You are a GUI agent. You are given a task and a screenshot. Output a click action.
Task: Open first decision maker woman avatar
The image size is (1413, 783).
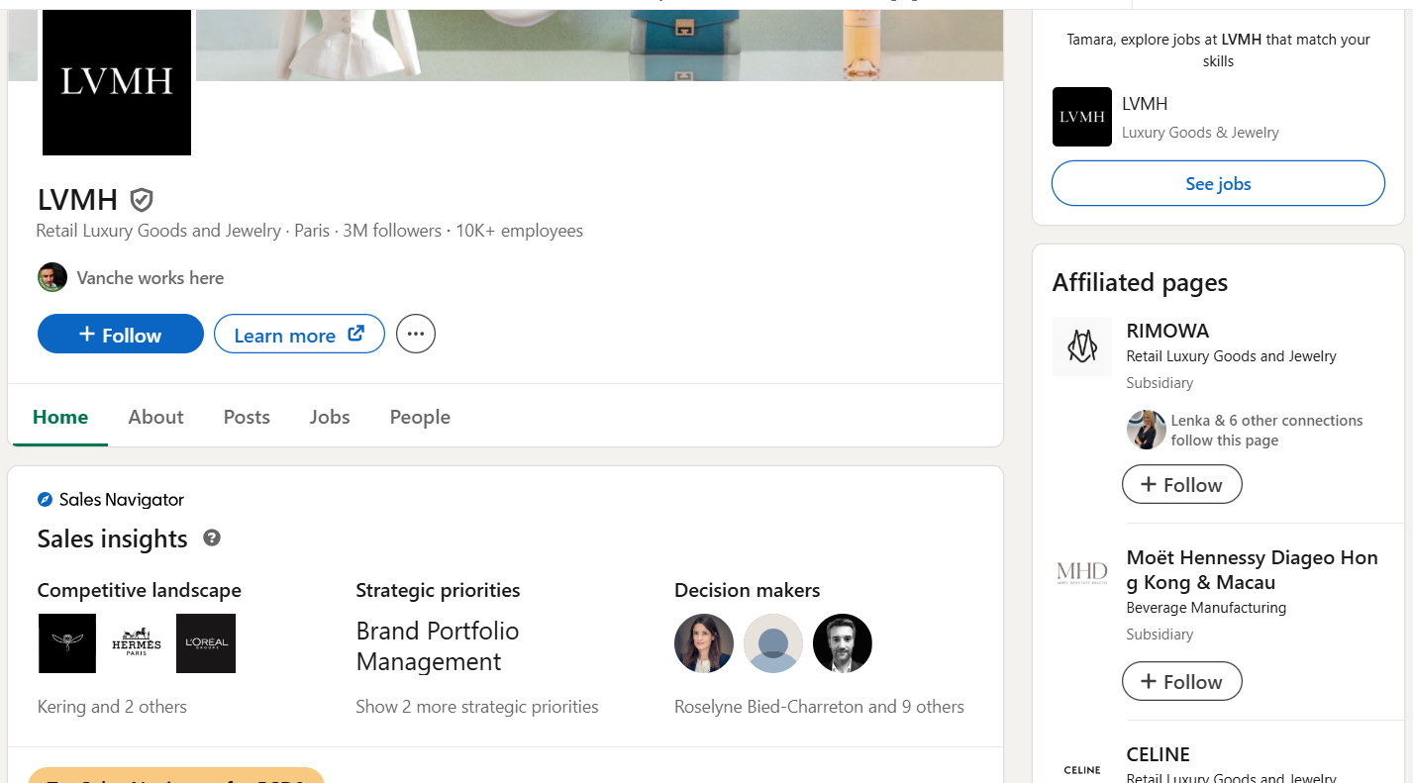(704, 643)
